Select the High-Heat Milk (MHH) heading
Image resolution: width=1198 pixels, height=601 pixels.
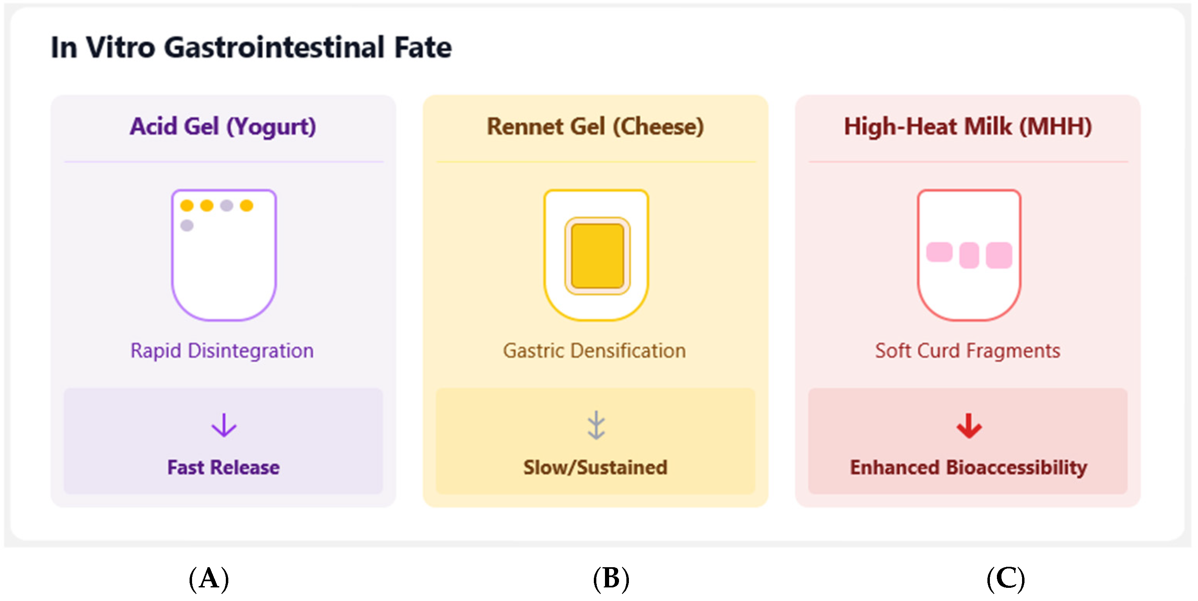click(968, 127)
